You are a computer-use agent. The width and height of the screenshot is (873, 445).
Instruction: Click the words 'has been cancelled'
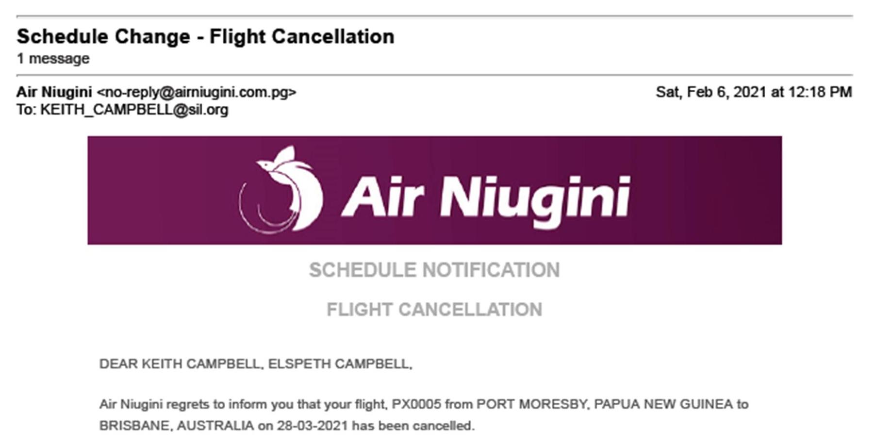(x=412, y=426)
